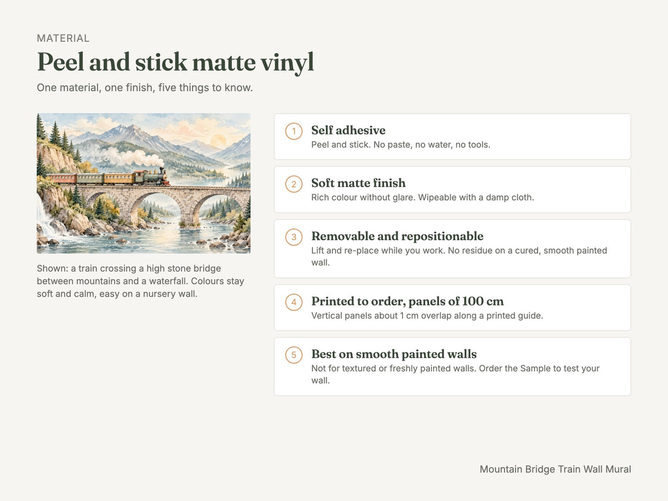
Task: Click the number 3 circle icon
Action: point(294,237)
